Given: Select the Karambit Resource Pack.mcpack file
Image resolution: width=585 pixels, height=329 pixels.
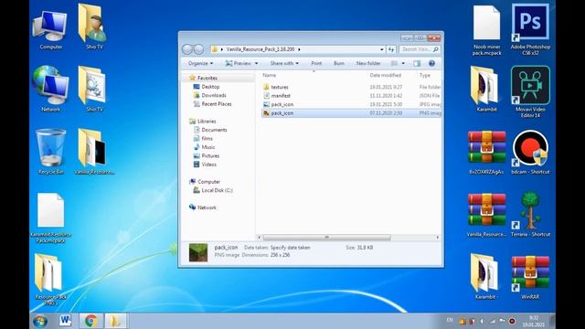Looking at the screenshot, I should [50, 218].
